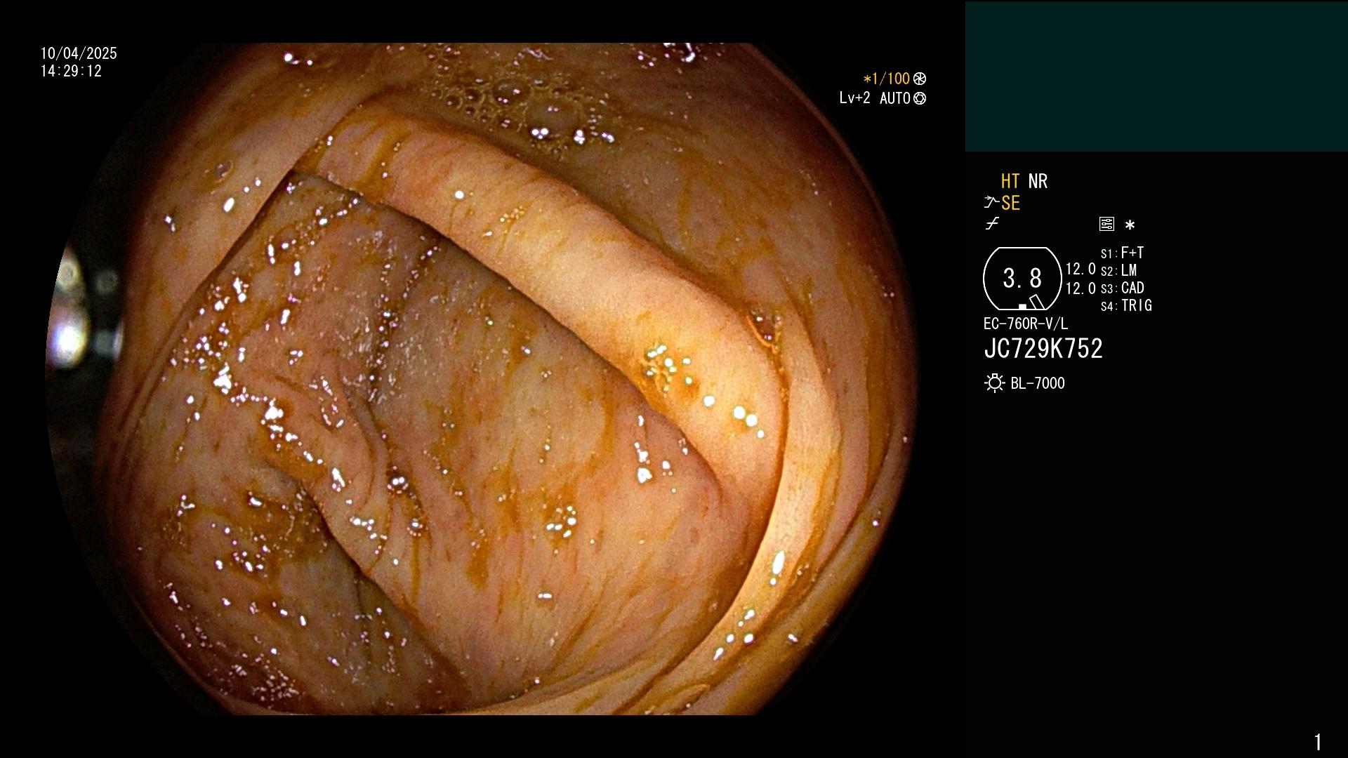This screenshot has width=1348, height=758.
Task: Click the AUTO iris mode text
Action: click(895, 98)
